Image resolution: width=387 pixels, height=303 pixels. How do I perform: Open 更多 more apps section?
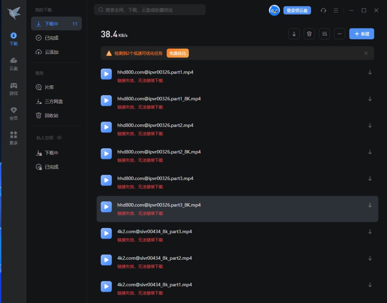coord(14,138)
